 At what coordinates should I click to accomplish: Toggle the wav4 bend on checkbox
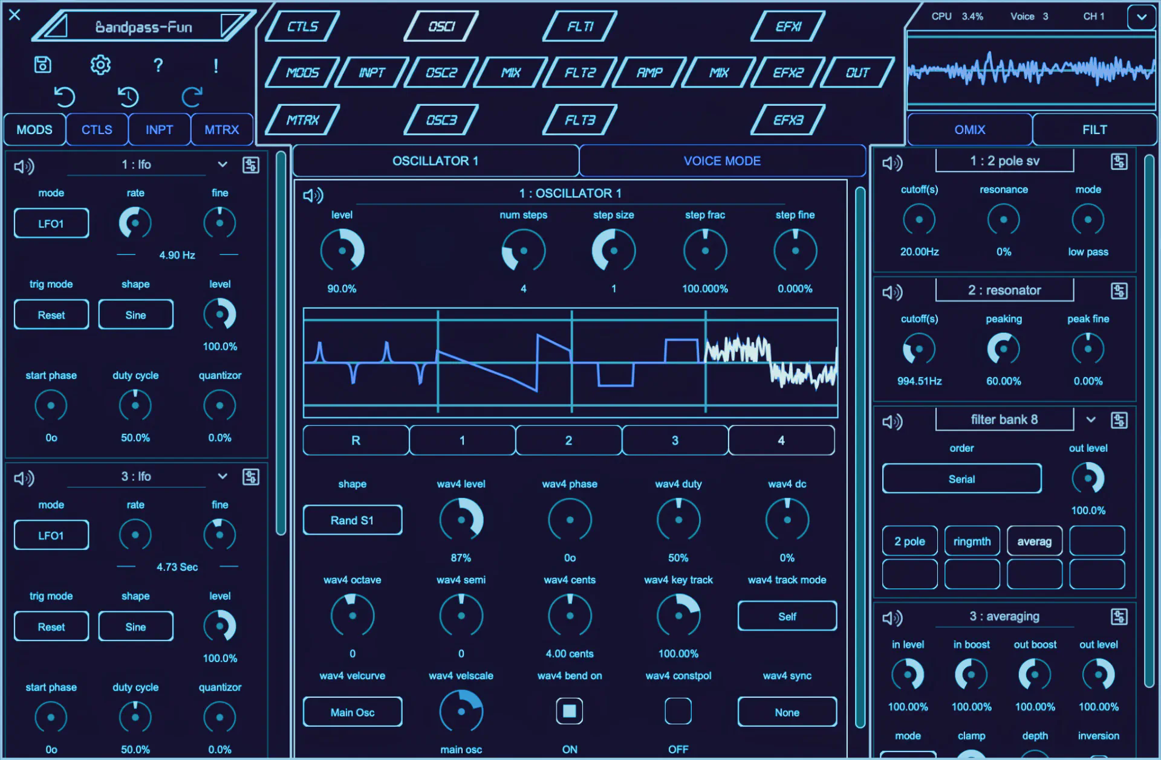[x=569, y=711]
